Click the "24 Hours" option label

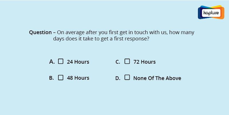coord(78,62)
